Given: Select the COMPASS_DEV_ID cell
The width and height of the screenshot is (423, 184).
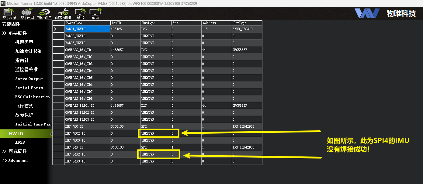Looking at the screenshot, I should 87,50.
